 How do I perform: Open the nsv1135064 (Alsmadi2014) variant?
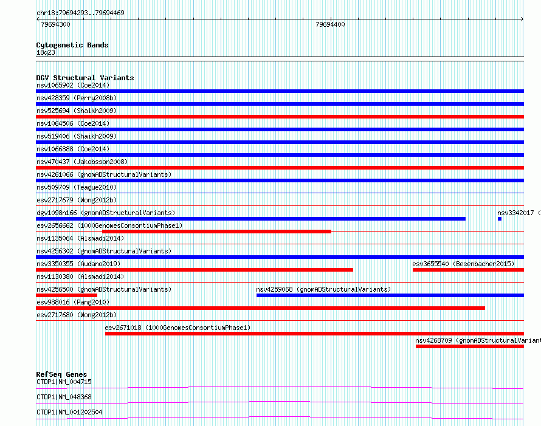(280, 244)
